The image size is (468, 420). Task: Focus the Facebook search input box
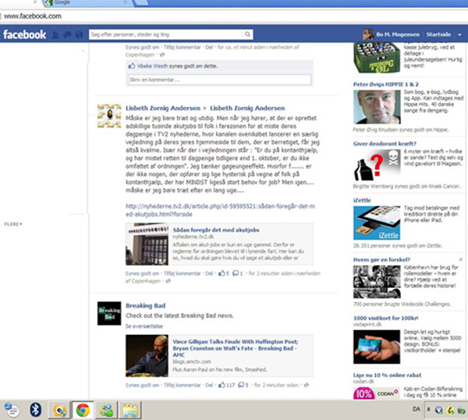166,34
